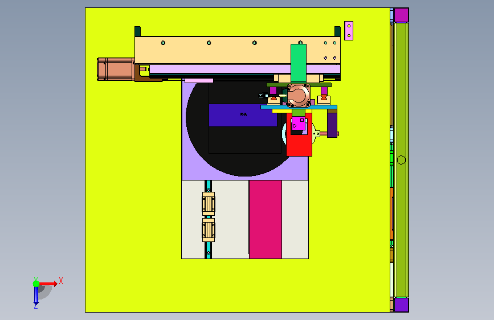
Task: Pick the green vertical carriage block
Action: (x=299, y=63)
